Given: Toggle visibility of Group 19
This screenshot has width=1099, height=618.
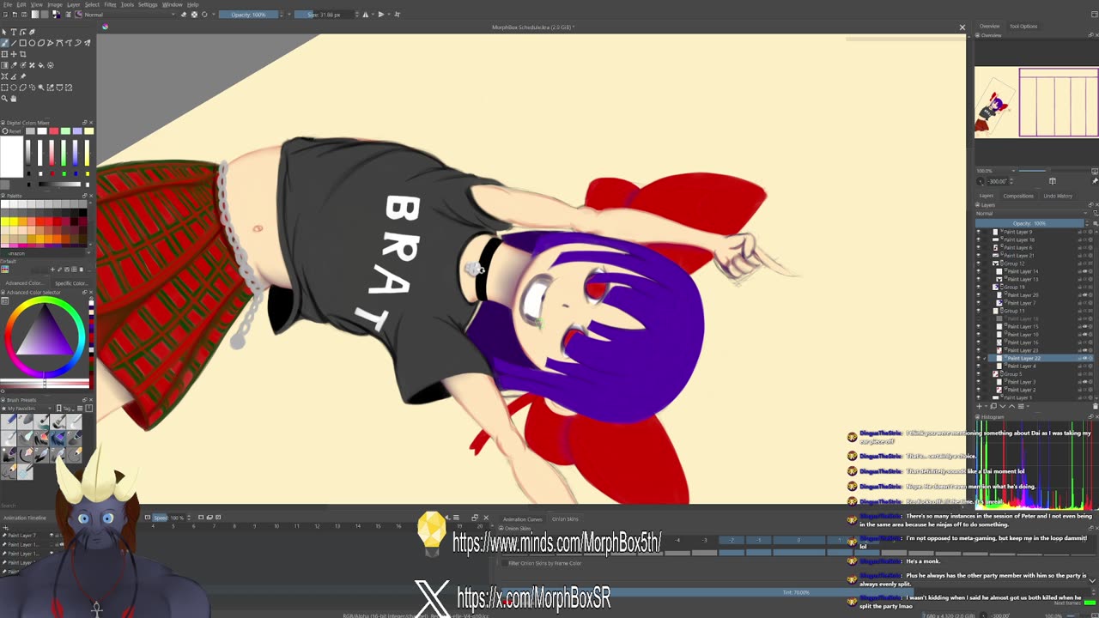Looking at the screenshot, I should [978, 287].
